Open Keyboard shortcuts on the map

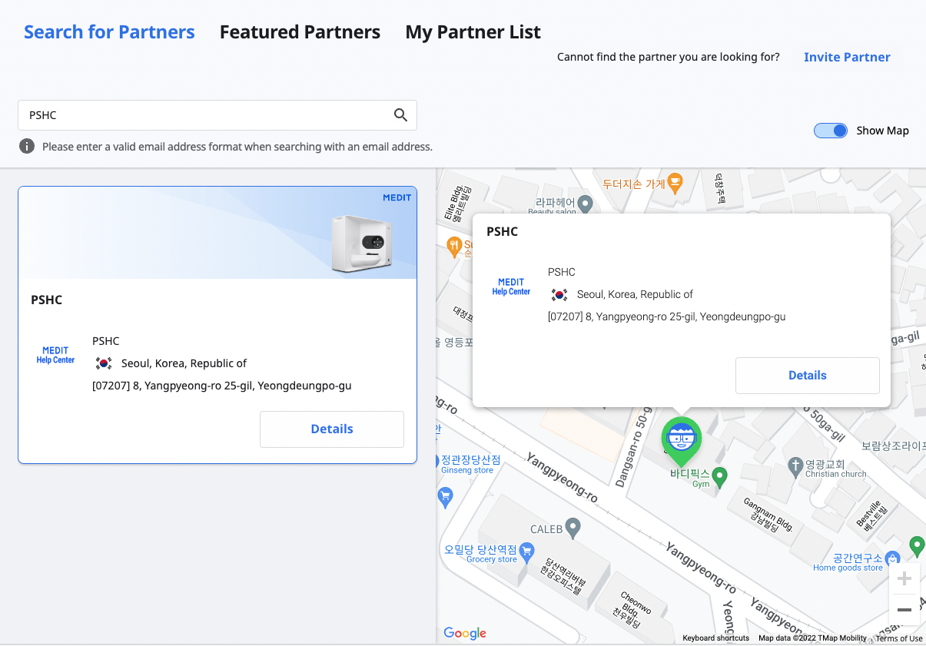pyautogui.click(x=715, y=638)
